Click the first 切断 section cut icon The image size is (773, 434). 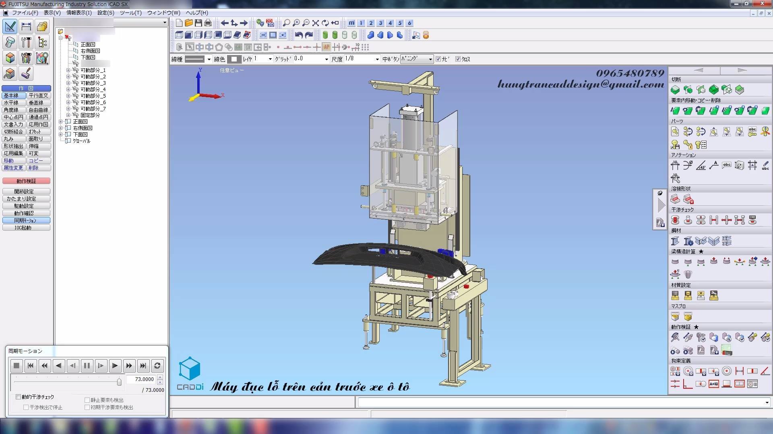click(675, 90)
